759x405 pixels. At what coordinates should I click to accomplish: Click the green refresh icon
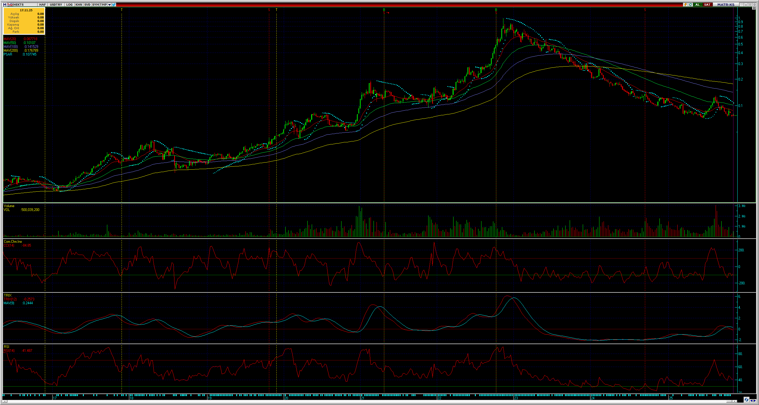(x=690, y=4)
